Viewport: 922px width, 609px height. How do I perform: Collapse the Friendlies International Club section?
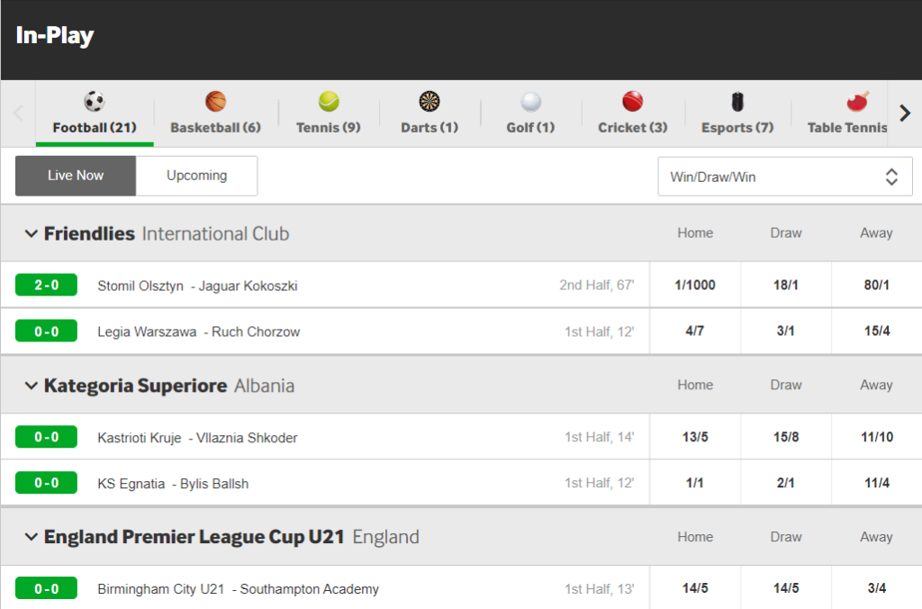pyautogui.click(x=32, y=233)
